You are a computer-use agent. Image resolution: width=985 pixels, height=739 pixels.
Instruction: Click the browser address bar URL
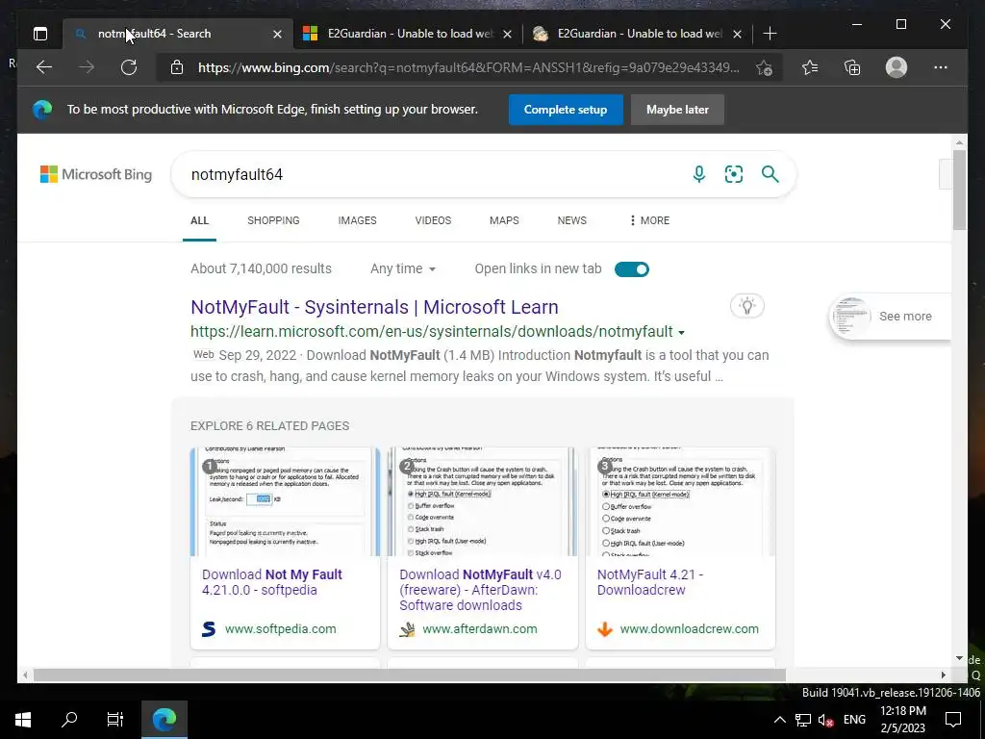(468, 67)
